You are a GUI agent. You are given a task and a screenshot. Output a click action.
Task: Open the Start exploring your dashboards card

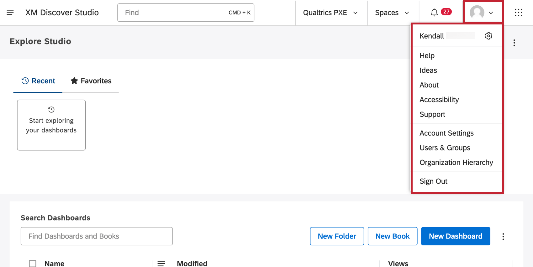click(x=51, y=125)
